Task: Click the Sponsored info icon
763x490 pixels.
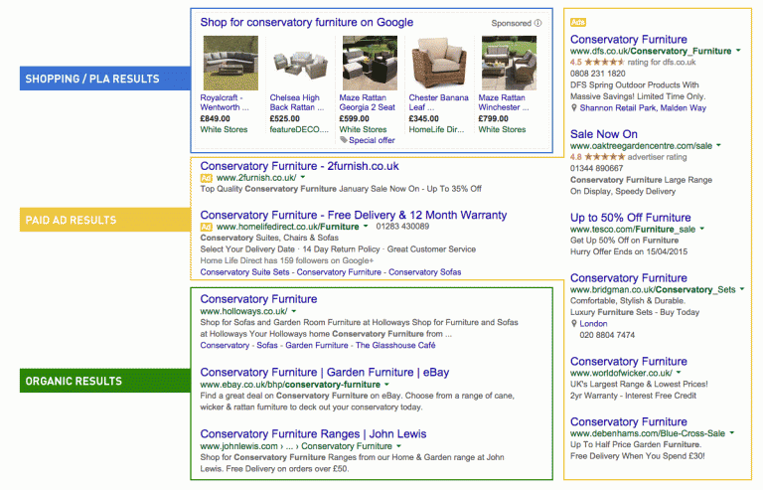Action: [537, 23]
